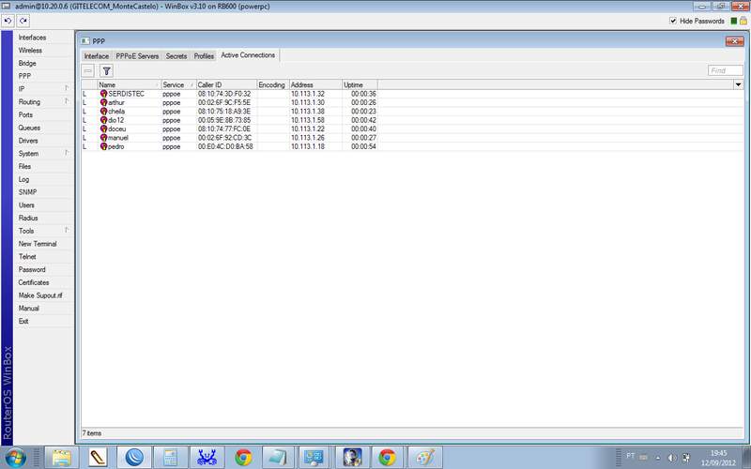Click the Undo arrow in WinBox toolbar
Image resolution: width=751 pixels, height=469 pixels.
[8, 21]
